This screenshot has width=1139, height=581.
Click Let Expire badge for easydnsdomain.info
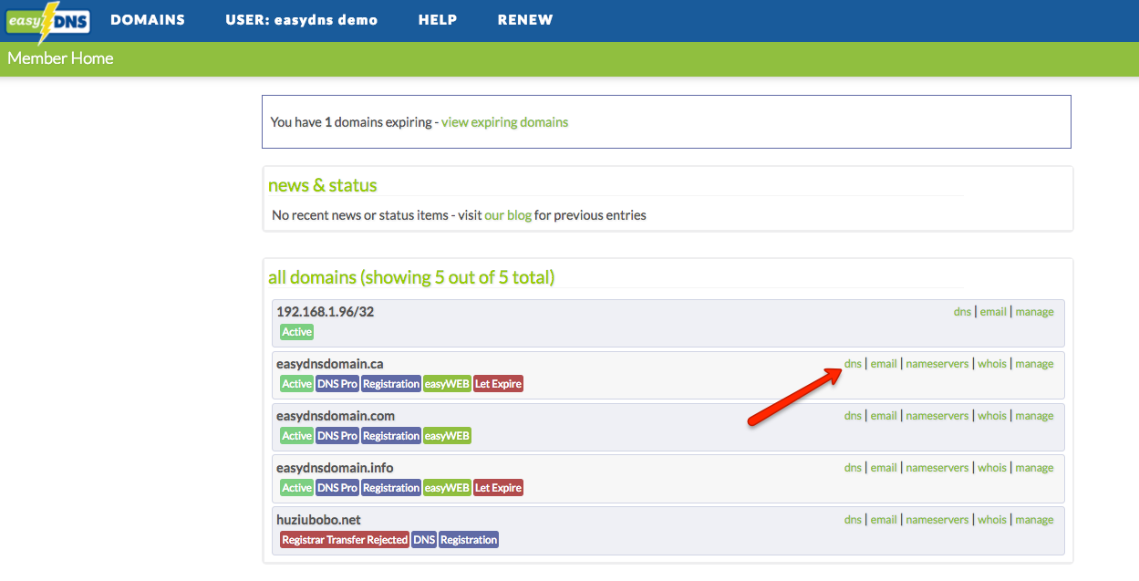pos(498,488)
